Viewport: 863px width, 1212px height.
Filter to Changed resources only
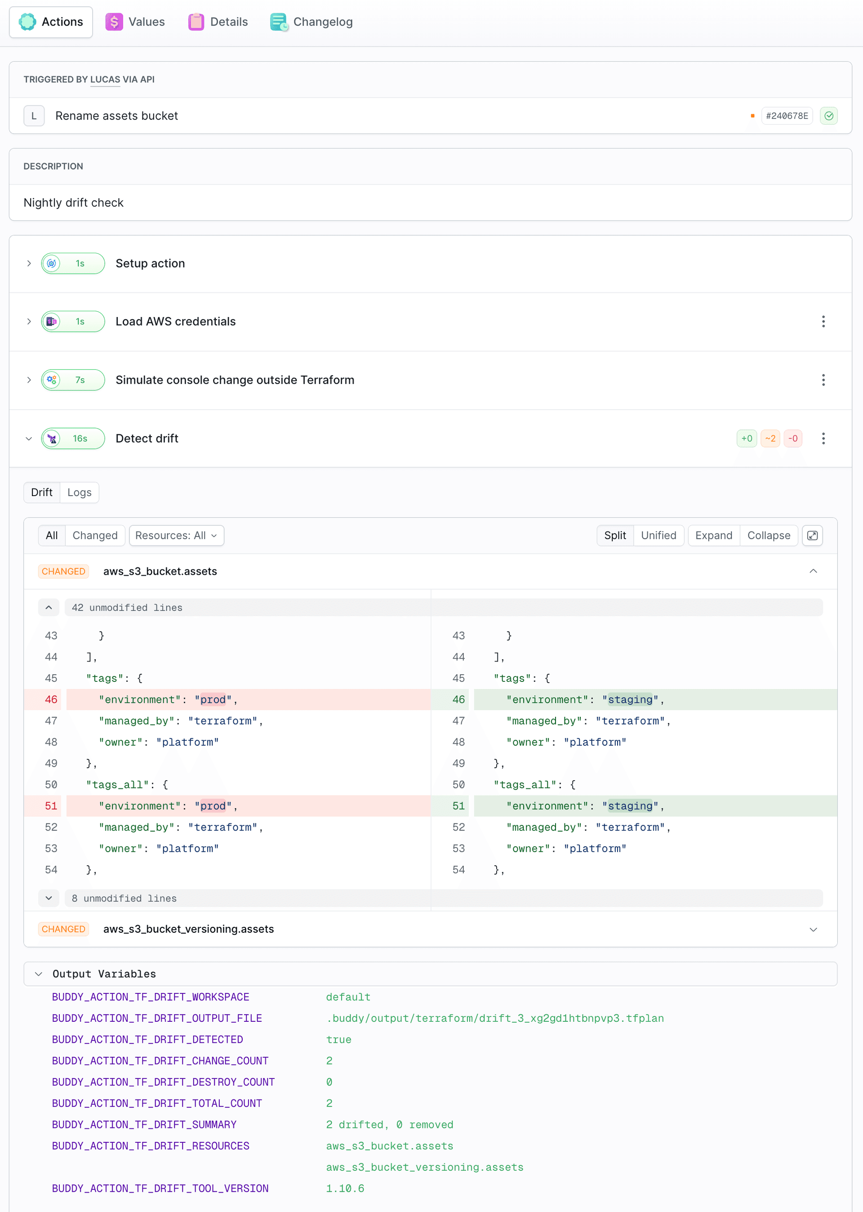95,535
